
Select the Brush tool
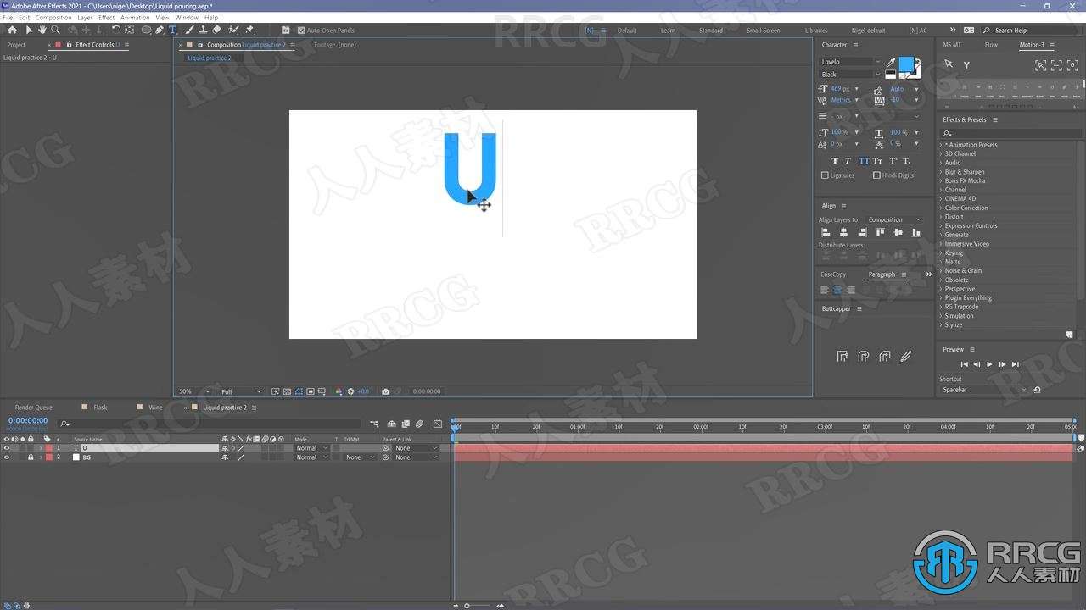pos(188,30)
